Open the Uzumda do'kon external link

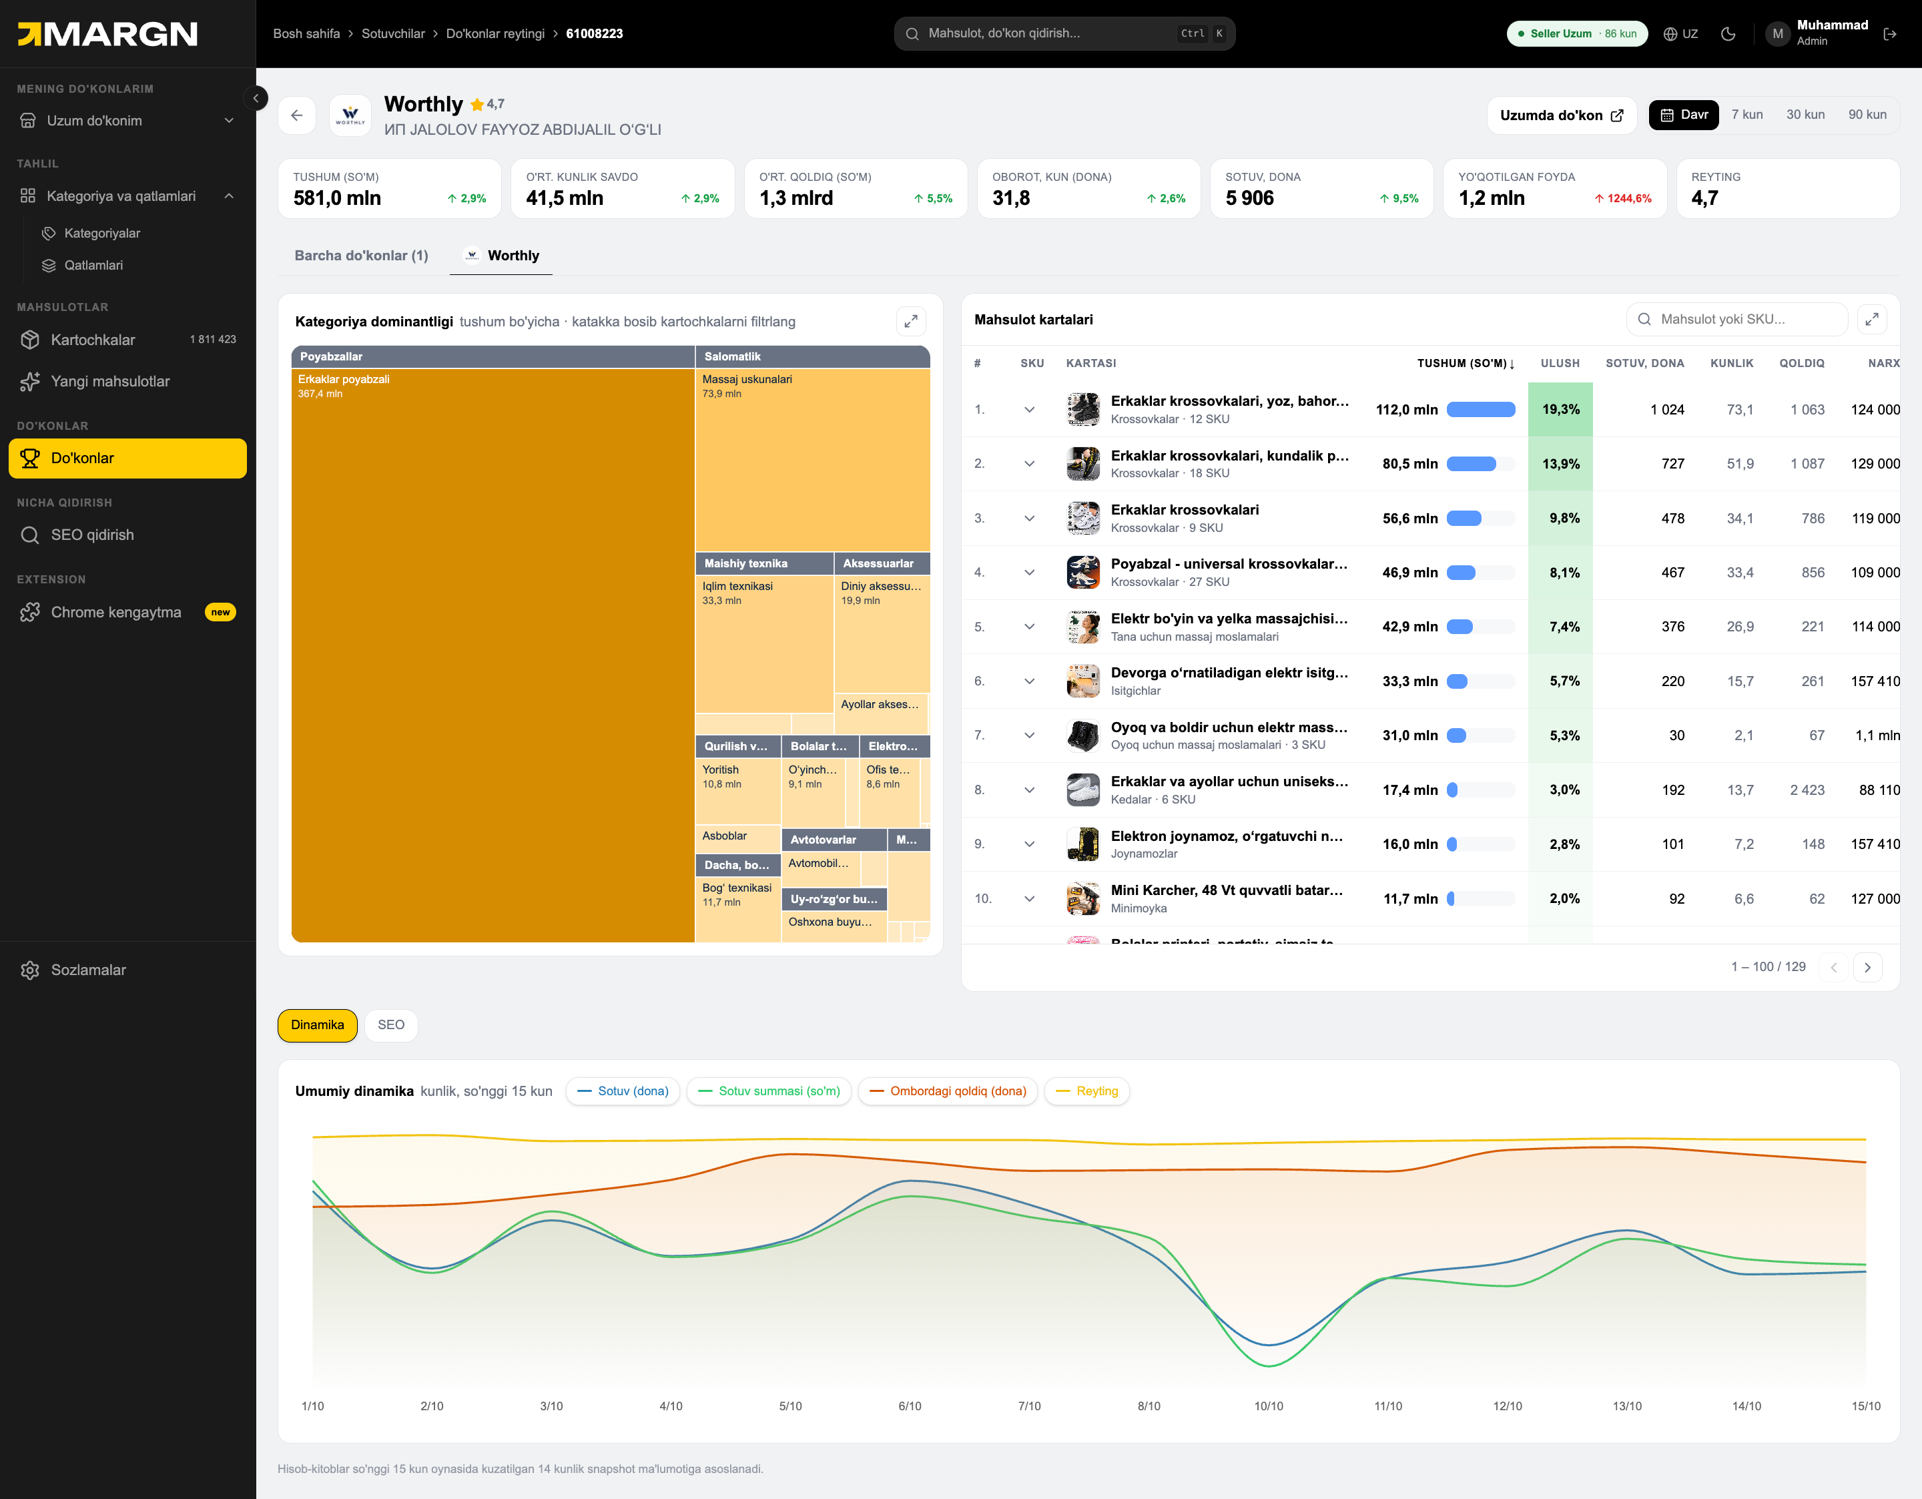pos(1561,115)
